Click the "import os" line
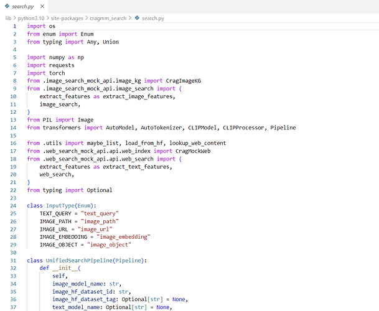The height and width of the screenshot is (311, 379). (41, 26)
